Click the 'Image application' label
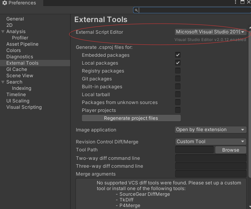The width and height of the screenshot is (251, 209). click(96, 130)
